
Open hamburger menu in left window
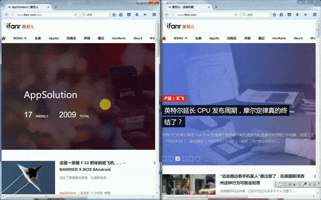tap(154, 14)
